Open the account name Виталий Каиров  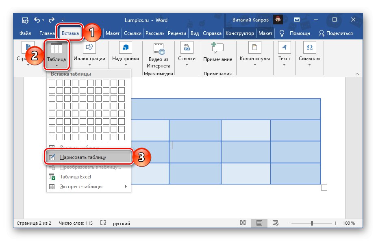(x=250, y=20)
